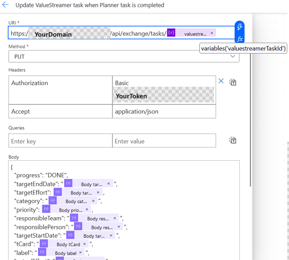Screen dimensions: 289x260
Task: Click the Method dropdown chevron arrow
Action: click(233, 56)
